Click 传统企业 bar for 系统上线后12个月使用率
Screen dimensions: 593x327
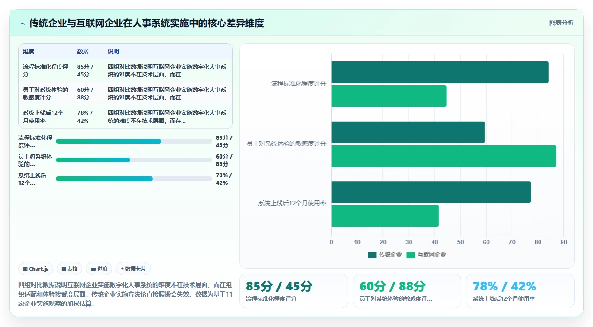point(431,192)
